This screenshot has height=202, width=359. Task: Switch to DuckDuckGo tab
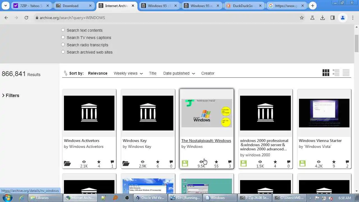click(x=244, y=6)
